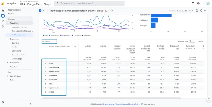Viewport: 212px width, 107px height.
Task: Sort by Engagement rate column header
Action: pyautogui.click(x=175, y=47)
